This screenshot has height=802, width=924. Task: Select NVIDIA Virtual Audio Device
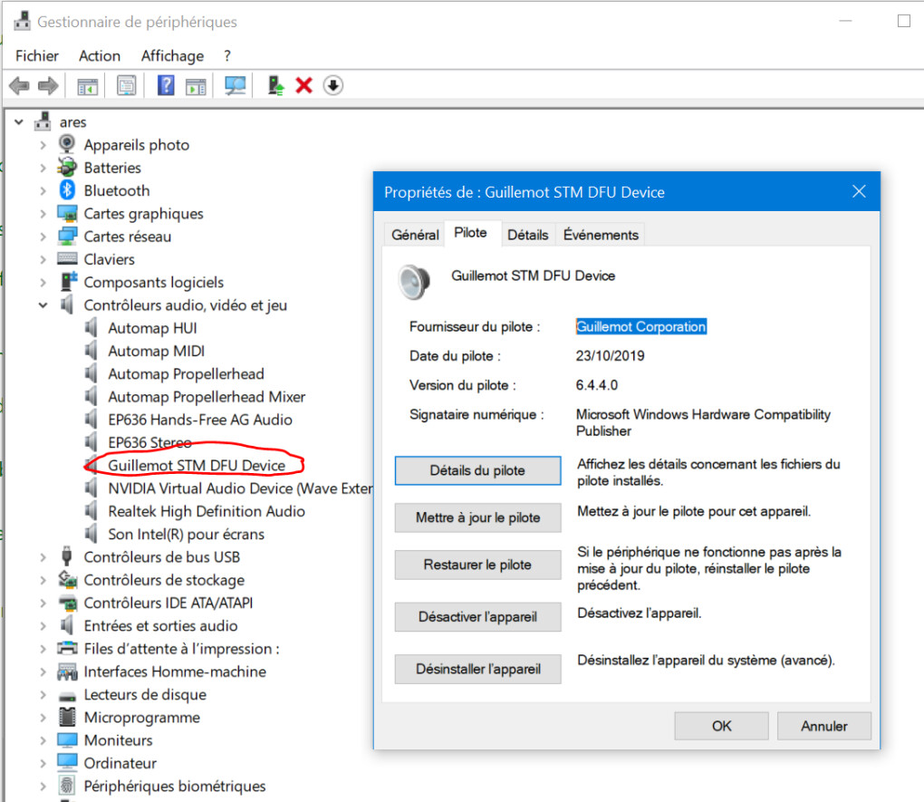(240, 488)
